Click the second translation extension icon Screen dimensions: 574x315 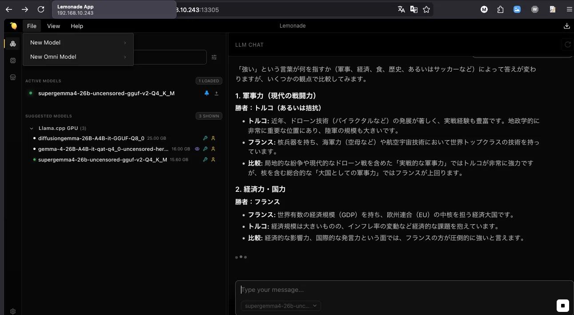pyautogui.click(x=414, y=9)
